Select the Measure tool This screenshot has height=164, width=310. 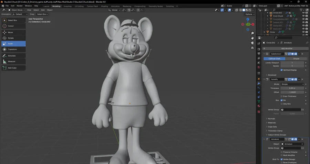[x=13, y=62]
